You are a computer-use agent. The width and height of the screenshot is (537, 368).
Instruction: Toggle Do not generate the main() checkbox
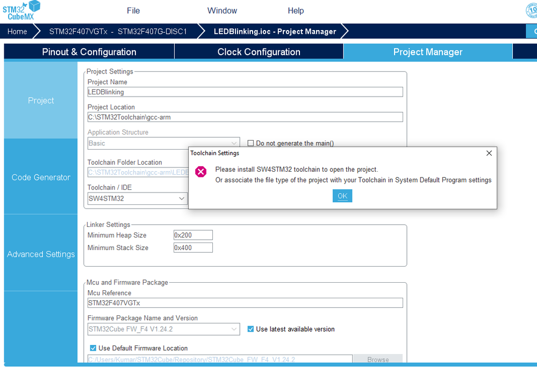[x=250, y=143]
